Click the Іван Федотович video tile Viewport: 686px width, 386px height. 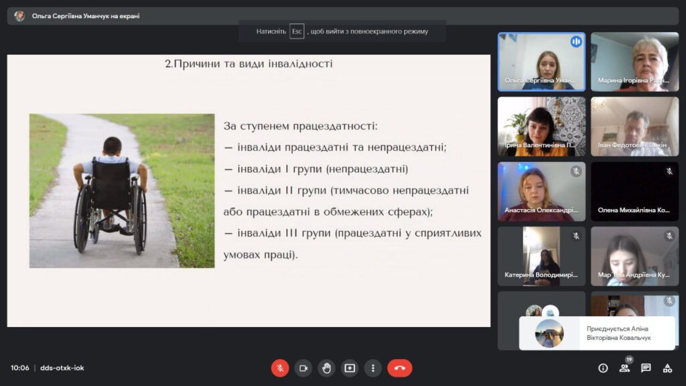pyautogui.click(x=634, y=126)
